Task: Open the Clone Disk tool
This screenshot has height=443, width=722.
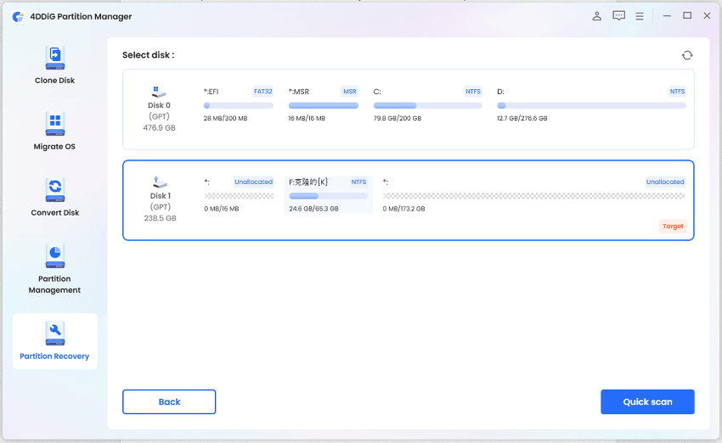Action: [54, 65]
